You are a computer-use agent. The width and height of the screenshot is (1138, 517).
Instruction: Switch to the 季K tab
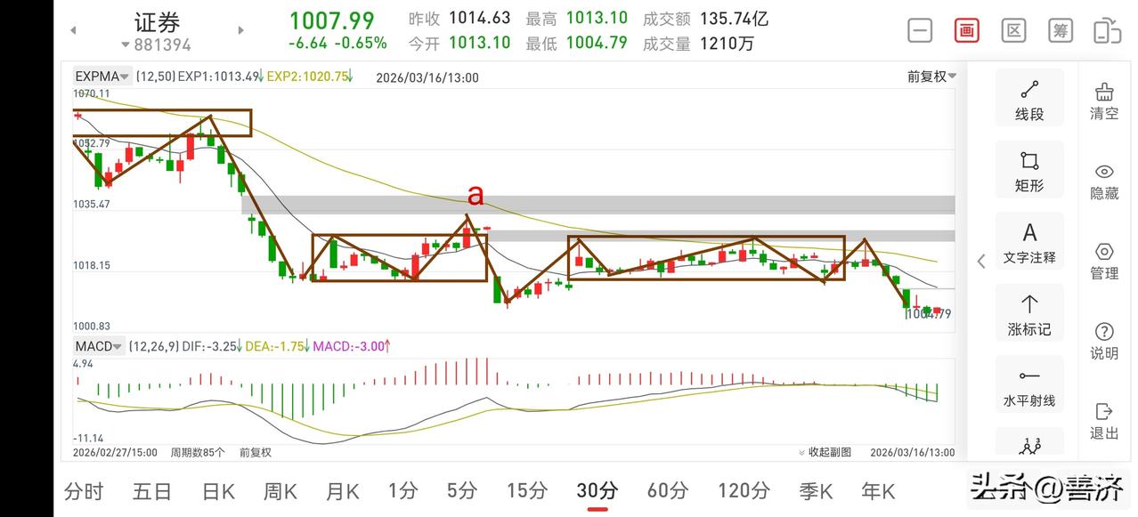tap(815, 490)
